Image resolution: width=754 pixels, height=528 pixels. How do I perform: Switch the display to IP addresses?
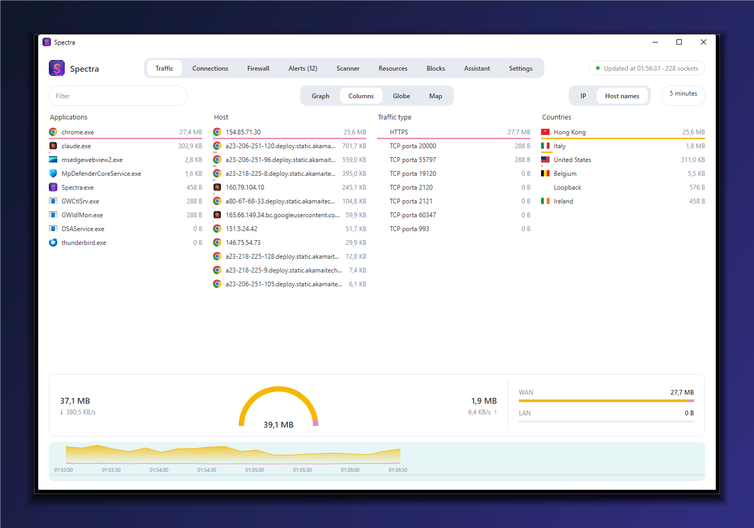pos(583,96)
